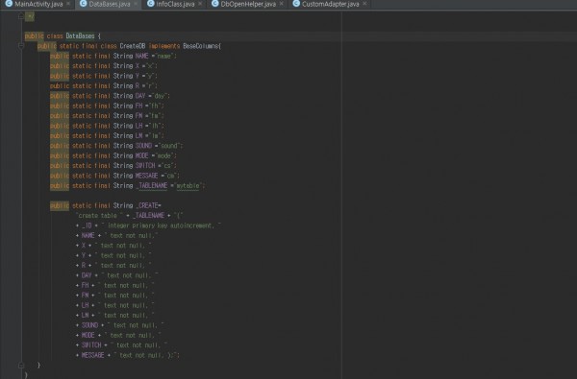Close the MainActivity.java tab
The width and height of the screenshot is (577, 379).
tap(68, 4)
